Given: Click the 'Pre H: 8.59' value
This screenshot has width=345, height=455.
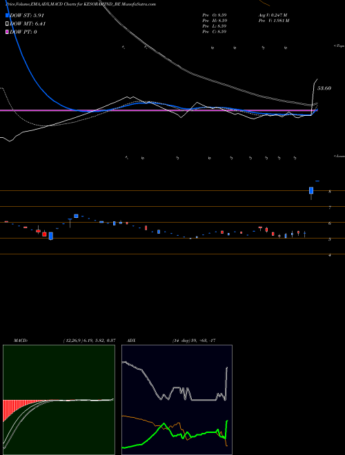Looking at the screenshot, I should pyautogui.click(x=215, y=21).
